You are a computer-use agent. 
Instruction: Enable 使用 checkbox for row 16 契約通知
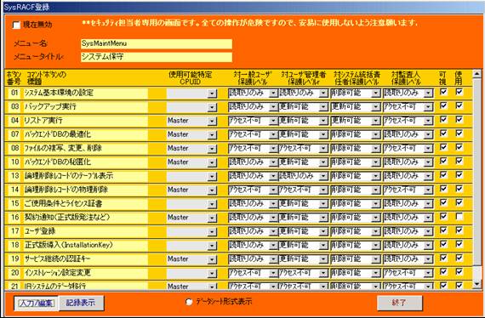tap(459, 216)
